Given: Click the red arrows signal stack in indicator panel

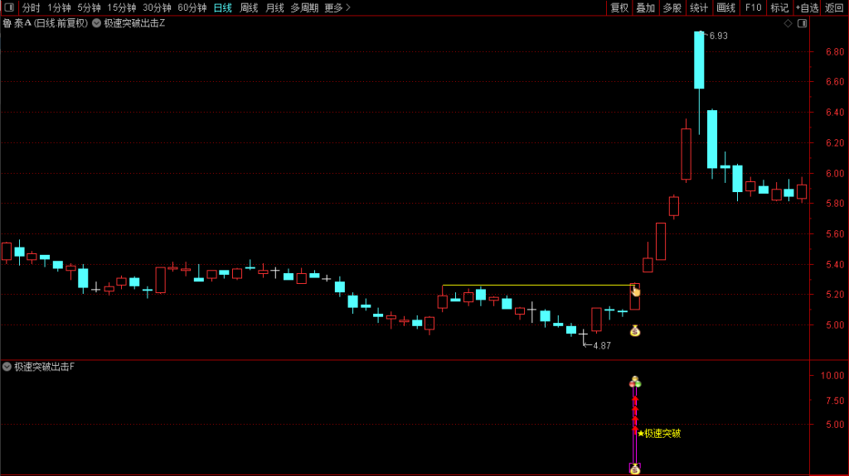Looking at the screenshot, I should 635,412.
